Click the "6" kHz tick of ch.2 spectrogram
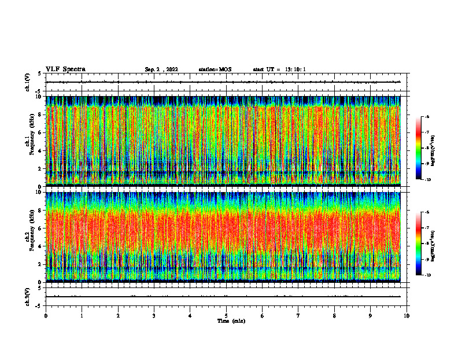Viewport: 458px width, 354px height. (40, 228)
